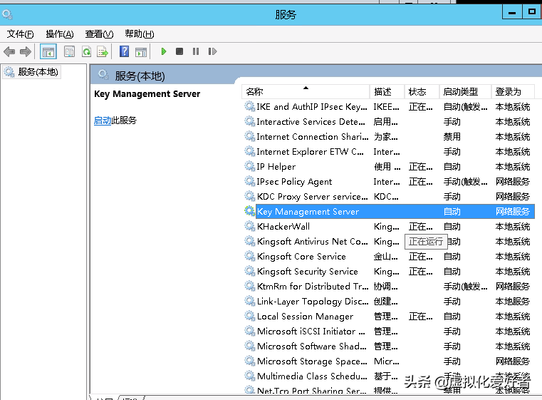Select the Local Session Manager service

click(389, 317)
